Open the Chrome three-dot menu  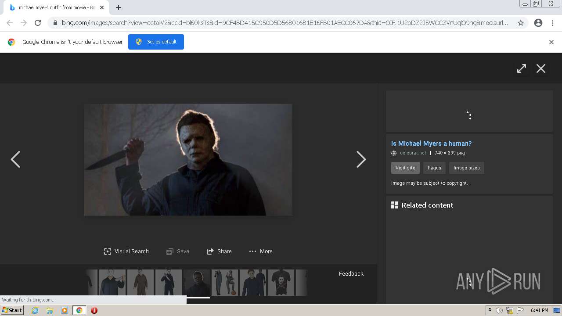[552, 23]
